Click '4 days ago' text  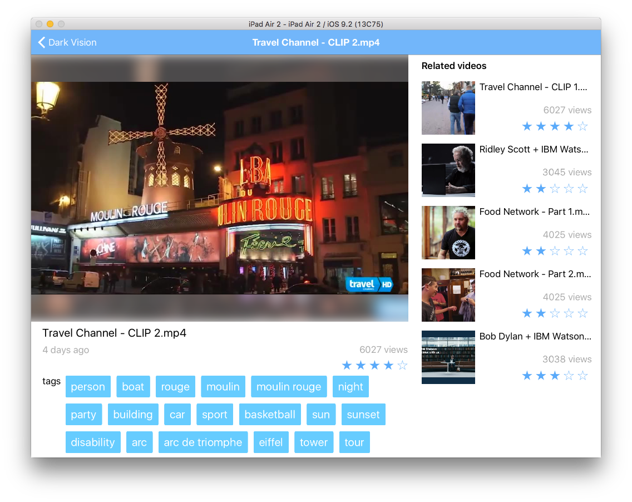[x=66, y=350]
